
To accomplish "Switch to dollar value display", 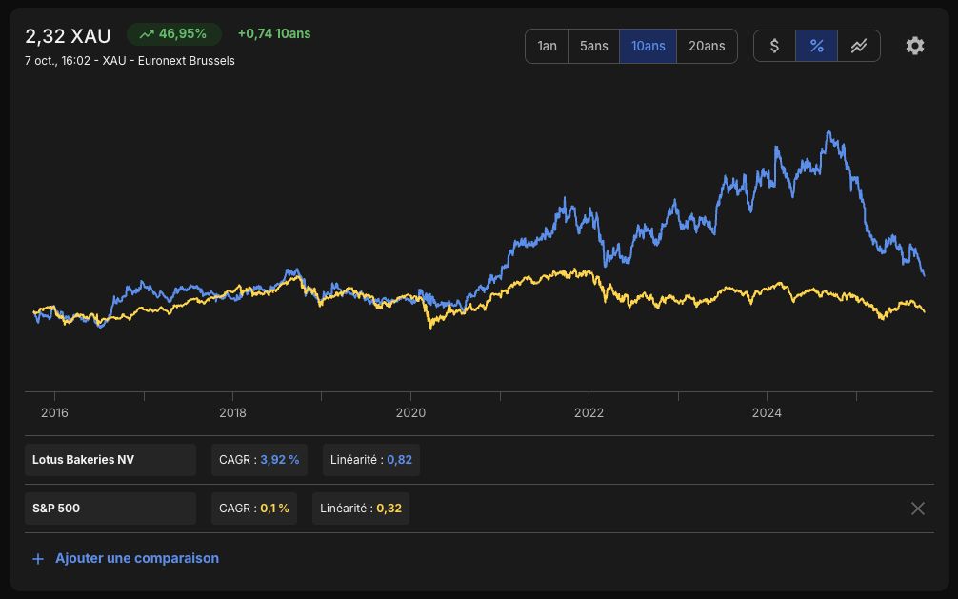I will pyautogui.click(x=774, y=46).
